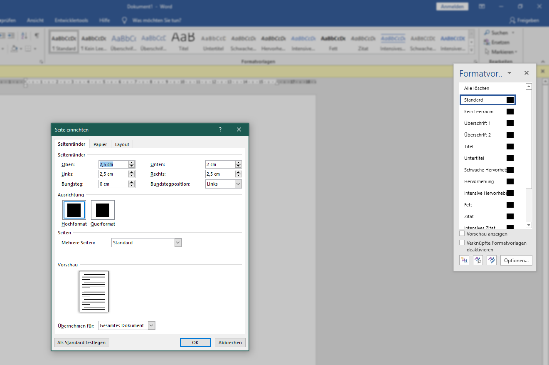Select 'Hervorhebung' in the Formatvorlagen list
This screenshot has height=365, width=549.
pyautogui.click(x=487, y=181)
